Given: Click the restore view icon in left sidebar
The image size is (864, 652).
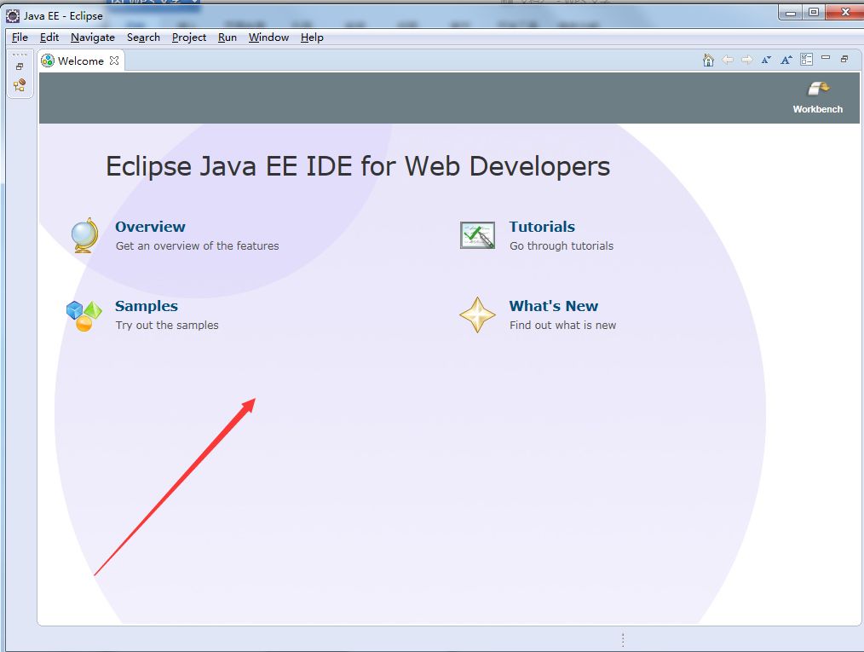Looking at the screenshot, I should point(20,66).
